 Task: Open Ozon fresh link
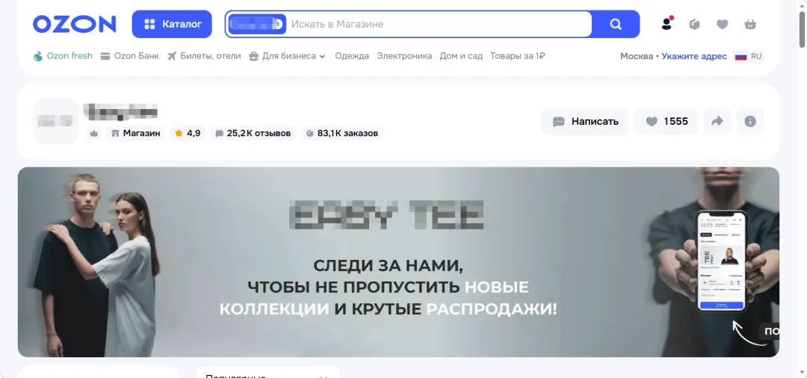(63, 56)
